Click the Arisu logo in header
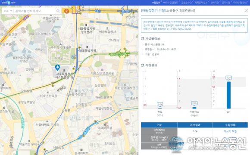The height and width of the screenshot is (155, 250). point(9,3)
